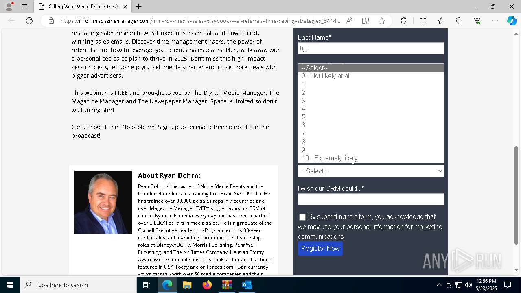
Task: Go back using the back arrow
Action: click(x=11, y=21)
